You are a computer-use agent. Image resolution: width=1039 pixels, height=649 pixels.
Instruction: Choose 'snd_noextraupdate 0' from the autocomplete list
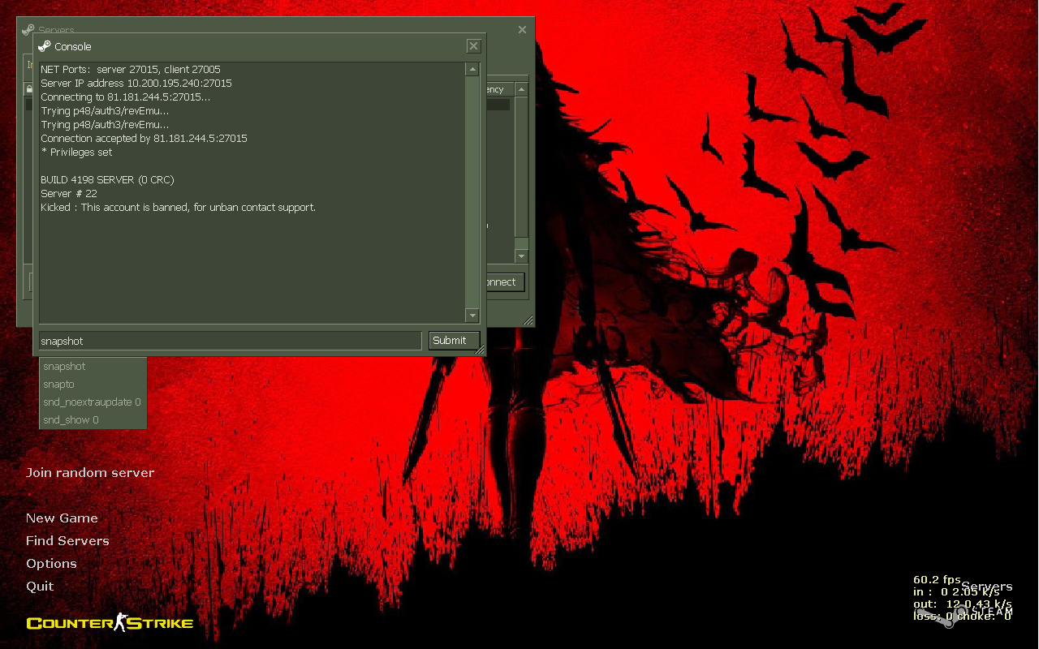coord(93,402)
